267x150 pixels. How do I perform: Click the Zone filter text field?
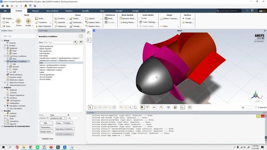coord(58,42)
